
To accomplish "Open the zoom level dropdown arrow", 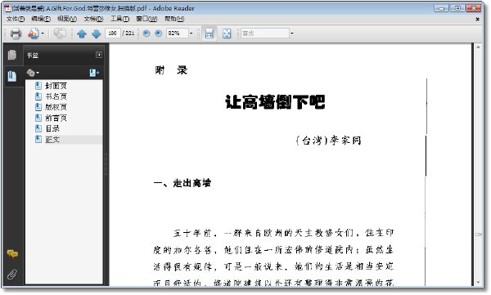I will 191,34.
